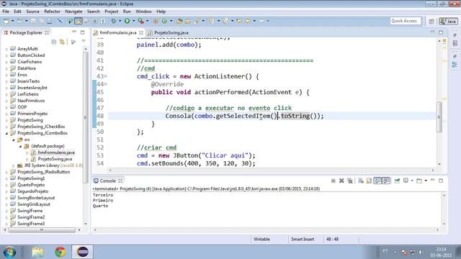The image size is (461, 259).
Task: Click the Open Type toolbar icon
Action: (179, 21)
